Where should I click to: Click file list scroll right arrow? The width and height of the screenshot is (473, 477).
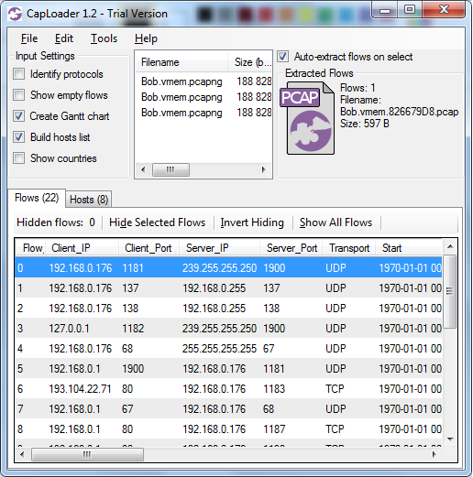(x=263, y=169)
